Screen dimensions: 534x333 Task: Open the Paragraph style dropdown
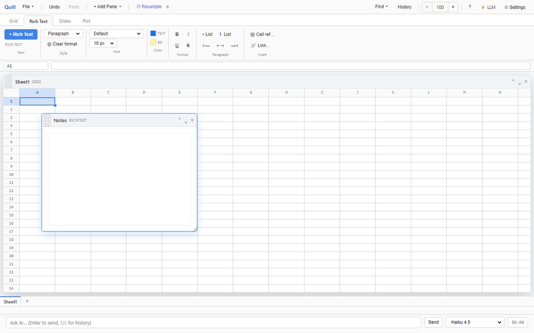point(63,34)
